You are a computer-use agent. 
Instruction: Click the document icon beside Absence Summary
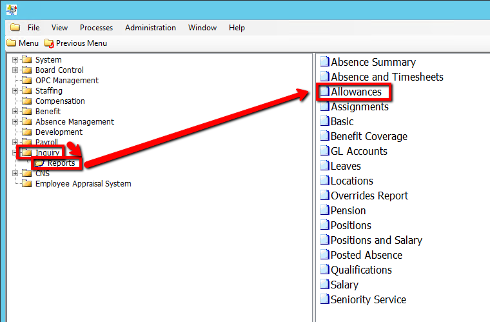[325, 63]
